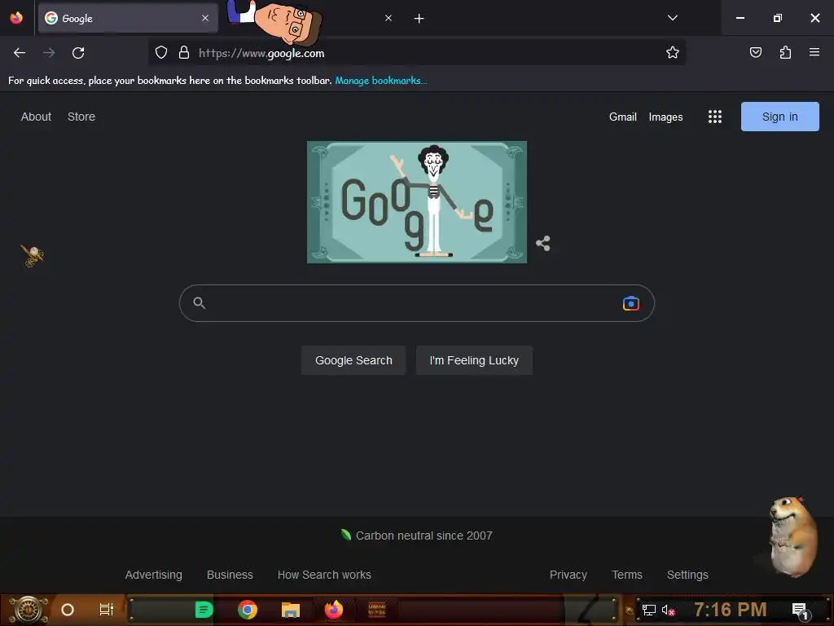This screenshot has height=626, width=834.
Task: Switch to the Google tab
Action: [x=128, y=18]
